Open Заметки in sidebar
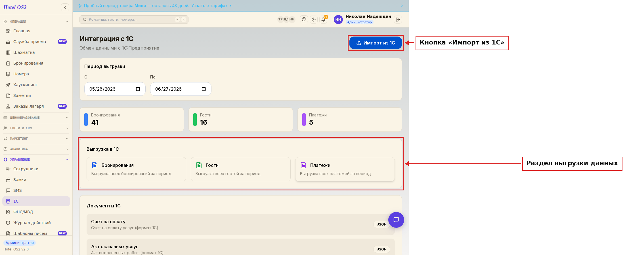This screenshot has width=629, height=255. coord(36,95)
